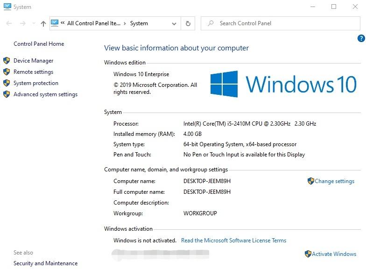The width and height of the screenshot is (366, 276).
Task: Close the System window
Action: [355, 7]
